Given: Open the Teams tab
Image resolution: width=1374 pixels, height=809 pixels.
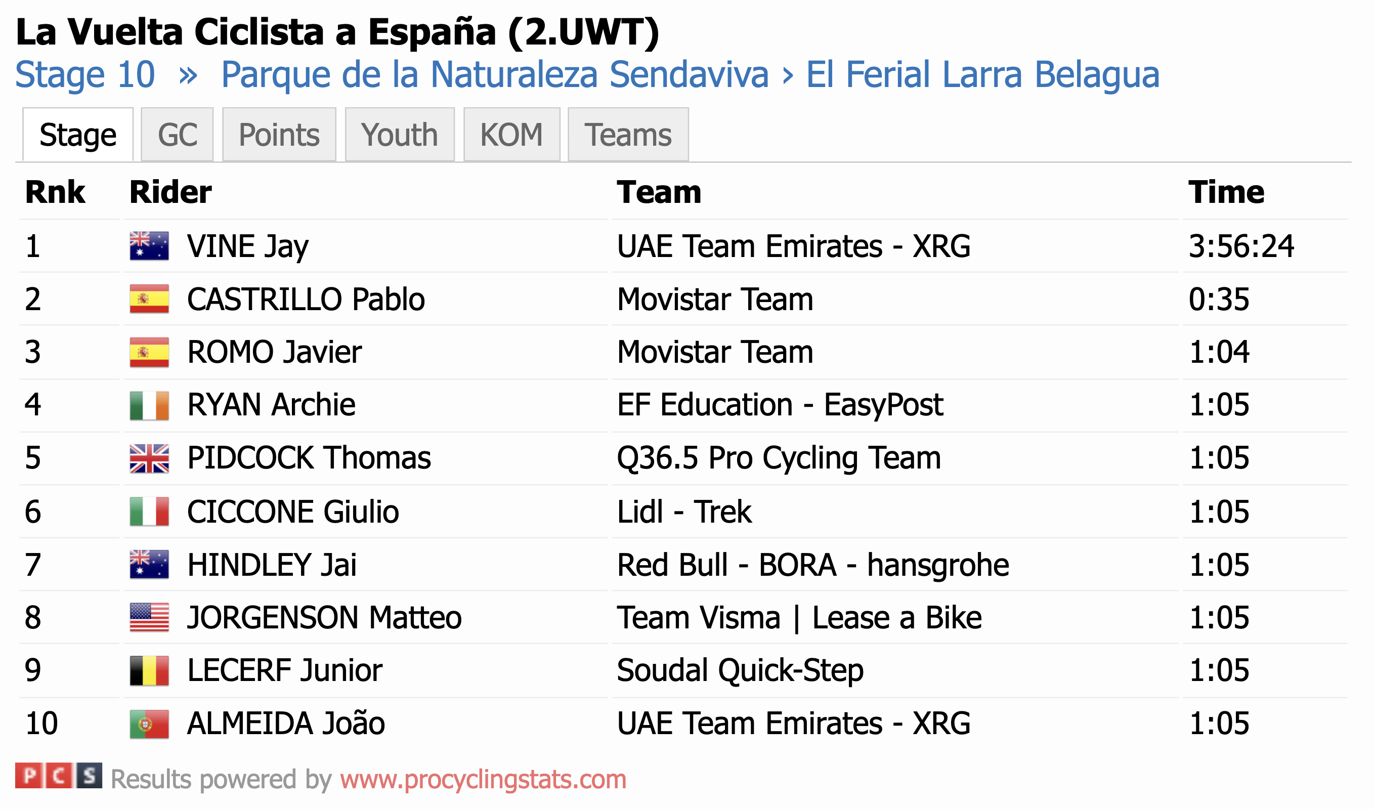Looking at the screenshot, I should (628, 135).
